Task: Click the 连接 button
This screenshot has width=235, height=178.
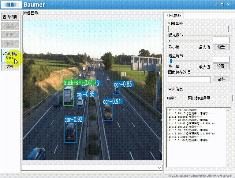Action: [10, 26]
